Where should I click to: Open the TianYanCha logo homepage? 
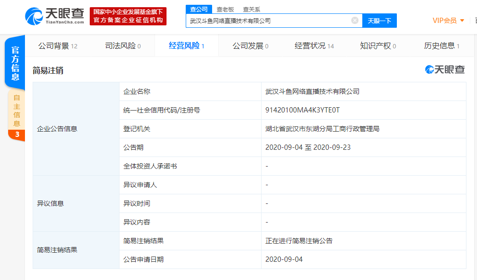point(54,16)
